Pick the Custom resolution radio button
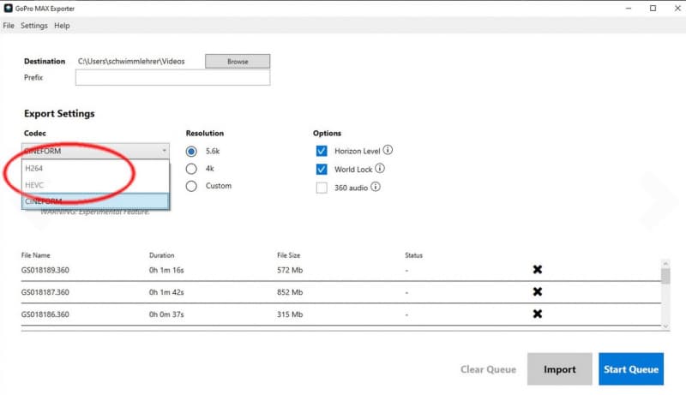 191,186
